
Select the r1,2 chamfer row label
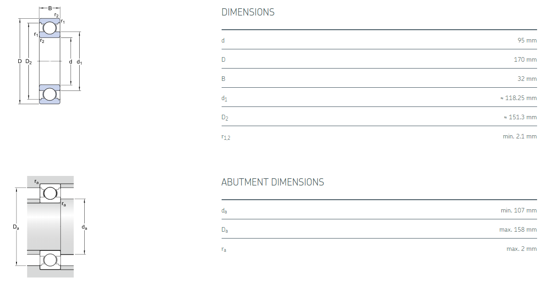pos(226,137)
